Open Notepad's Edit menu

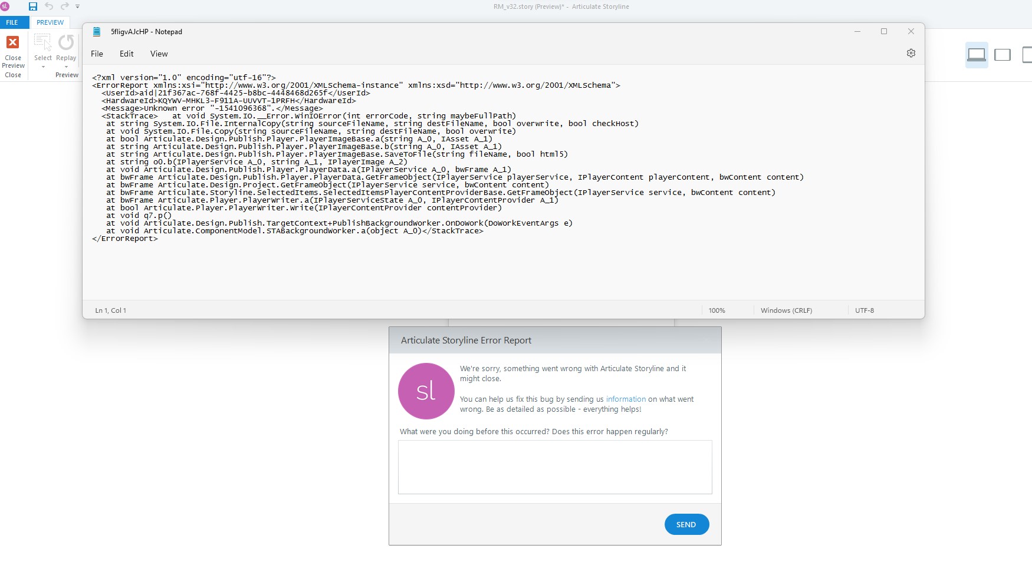coord(127,54)
